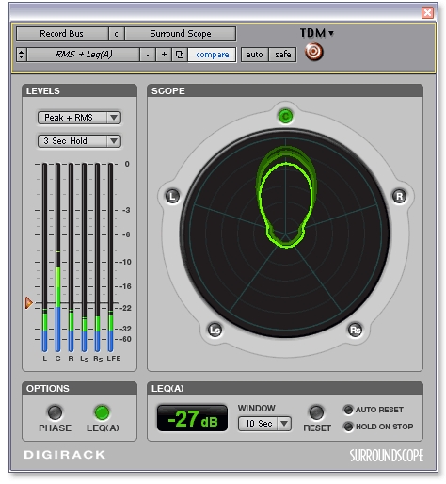The width and height of the screenshot is (446, 484).
Task: Click the Rs channel level meter
Action: 97,257
